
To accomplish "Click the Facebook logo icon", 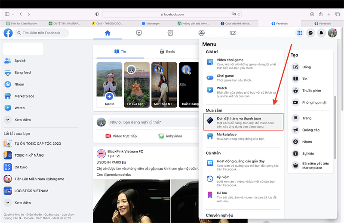I will (8, 33).
